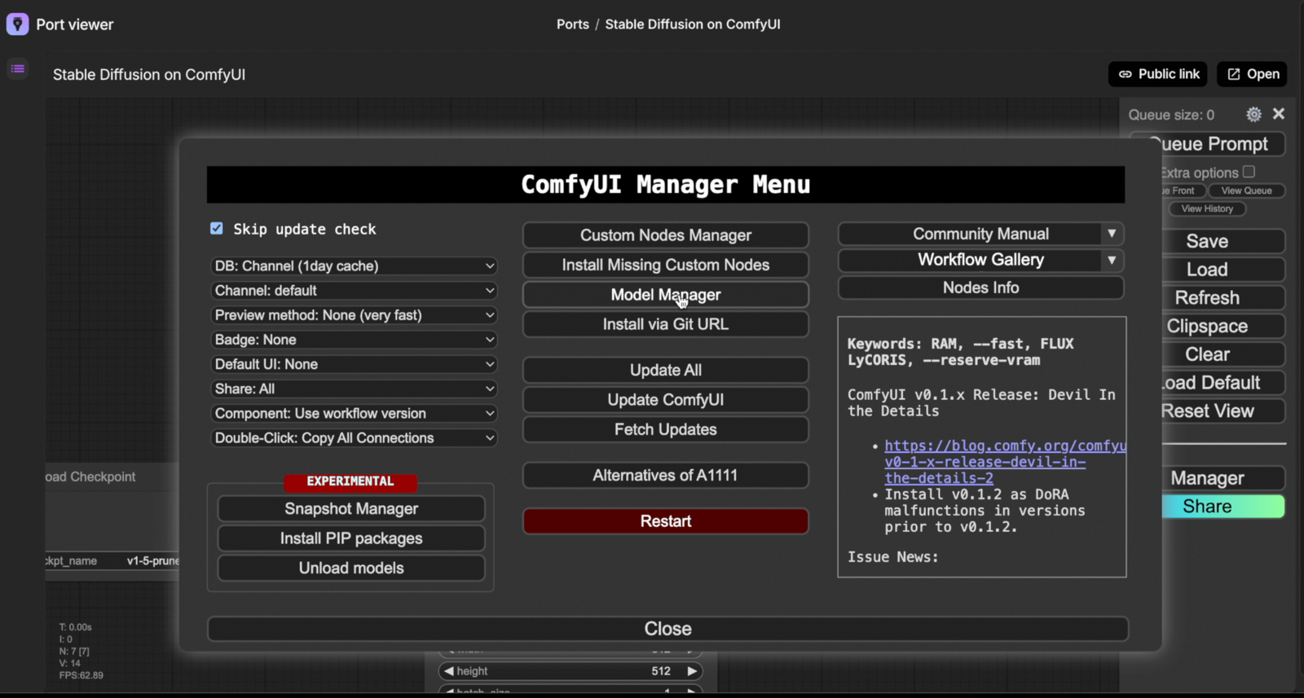This screenshot has height=698, width=1304.
Task: Open Nodes Info
Action: 981,288
